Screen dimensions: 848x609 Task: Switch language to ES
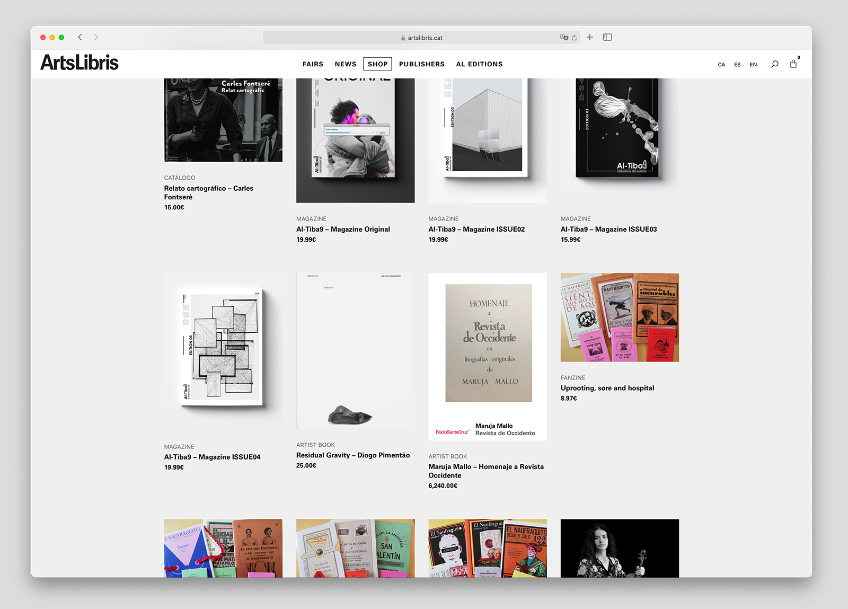pos(737,65)
